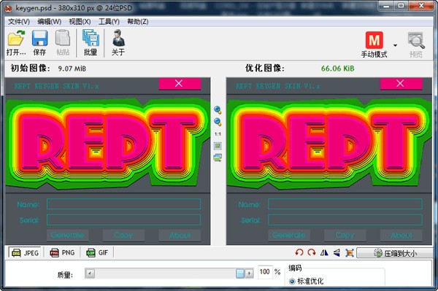The width and height of the screenshot is (438, 291).
Task: Click the dual-view layout icon in center strip
Action: point(218,158)
